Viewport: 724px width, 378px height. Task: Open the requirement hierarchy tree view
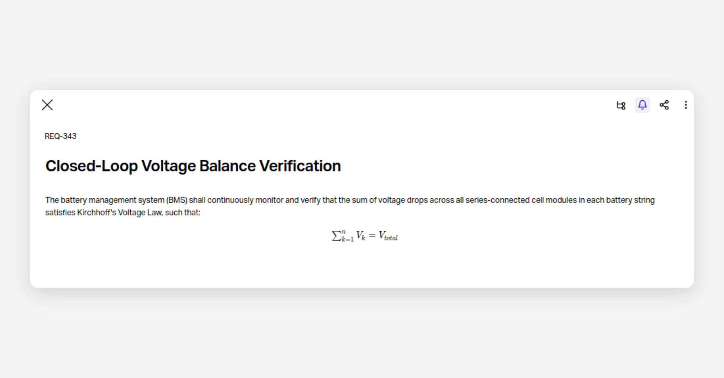(621, 105)
